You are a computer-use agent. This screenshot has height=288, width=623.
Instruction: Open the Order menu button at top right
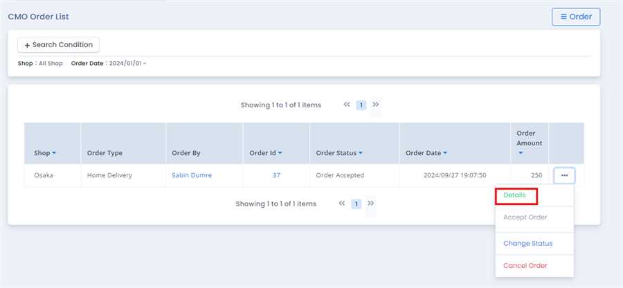(x=575, y=17)
